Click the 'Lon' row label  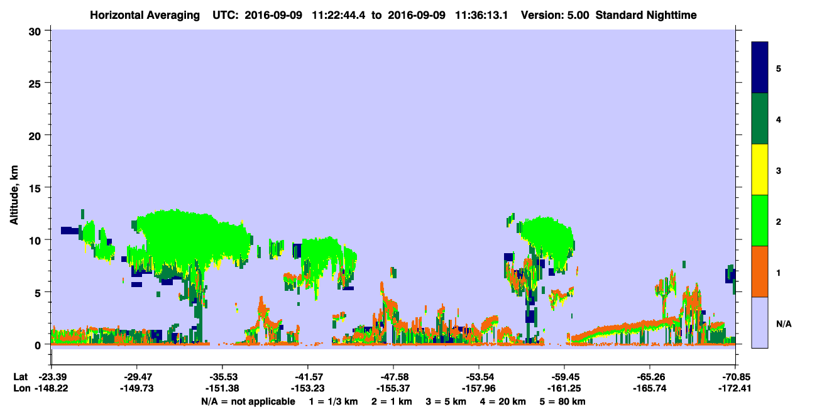(x=21, y=389)
